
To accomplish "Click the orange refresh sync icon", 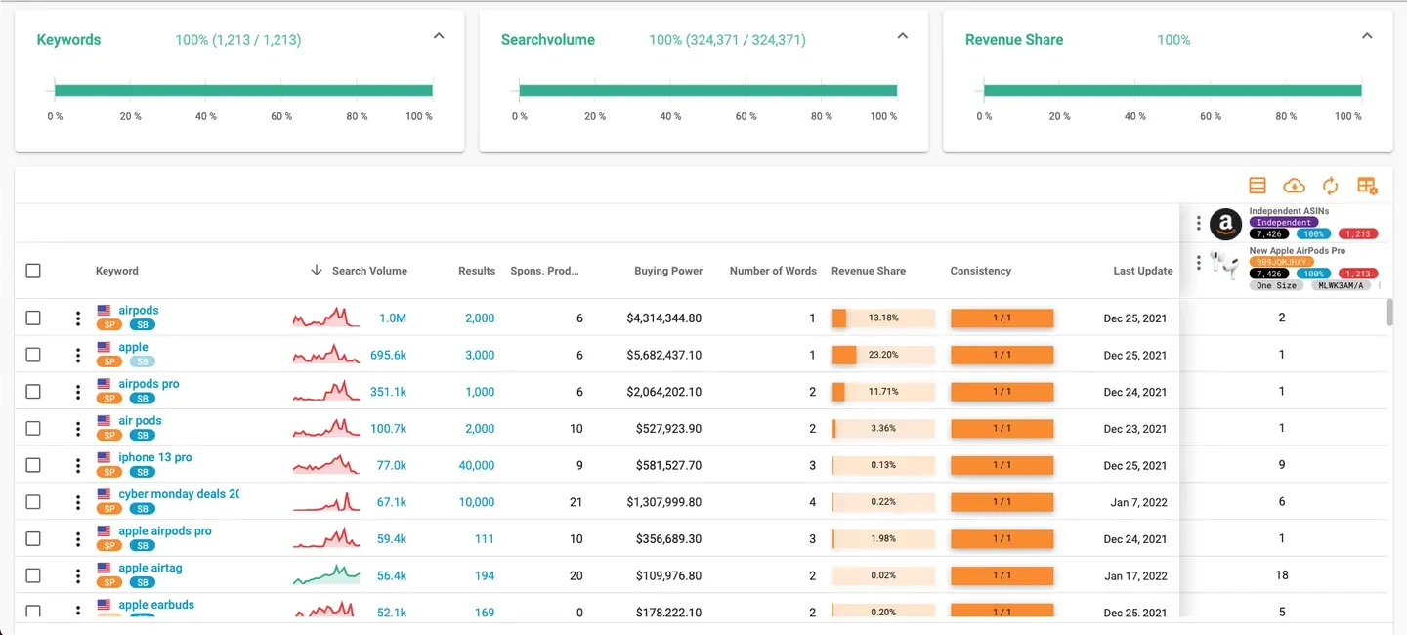I will coord(1330,186).
